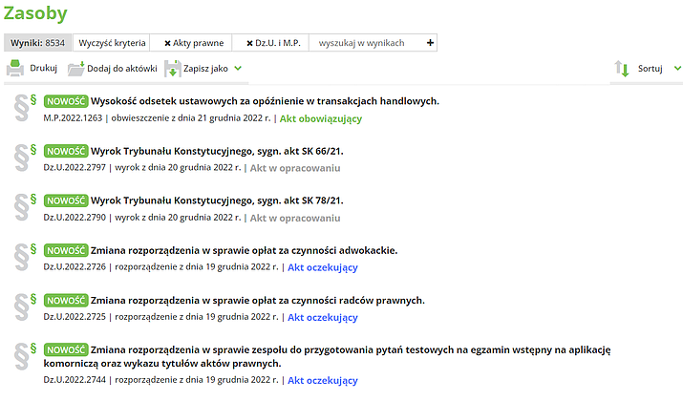Remove the Akty prawne filter
This screenshot has width=683, height=401.
[x=168, y=43]
